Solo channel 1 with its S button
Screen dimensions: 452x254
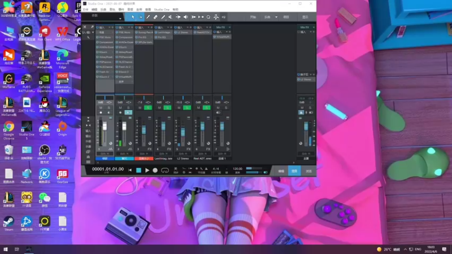pos(108,108)
